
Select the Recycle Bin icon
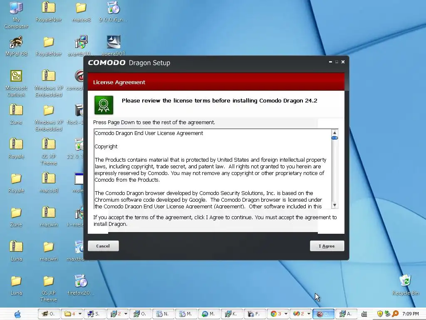pos(405,285)
